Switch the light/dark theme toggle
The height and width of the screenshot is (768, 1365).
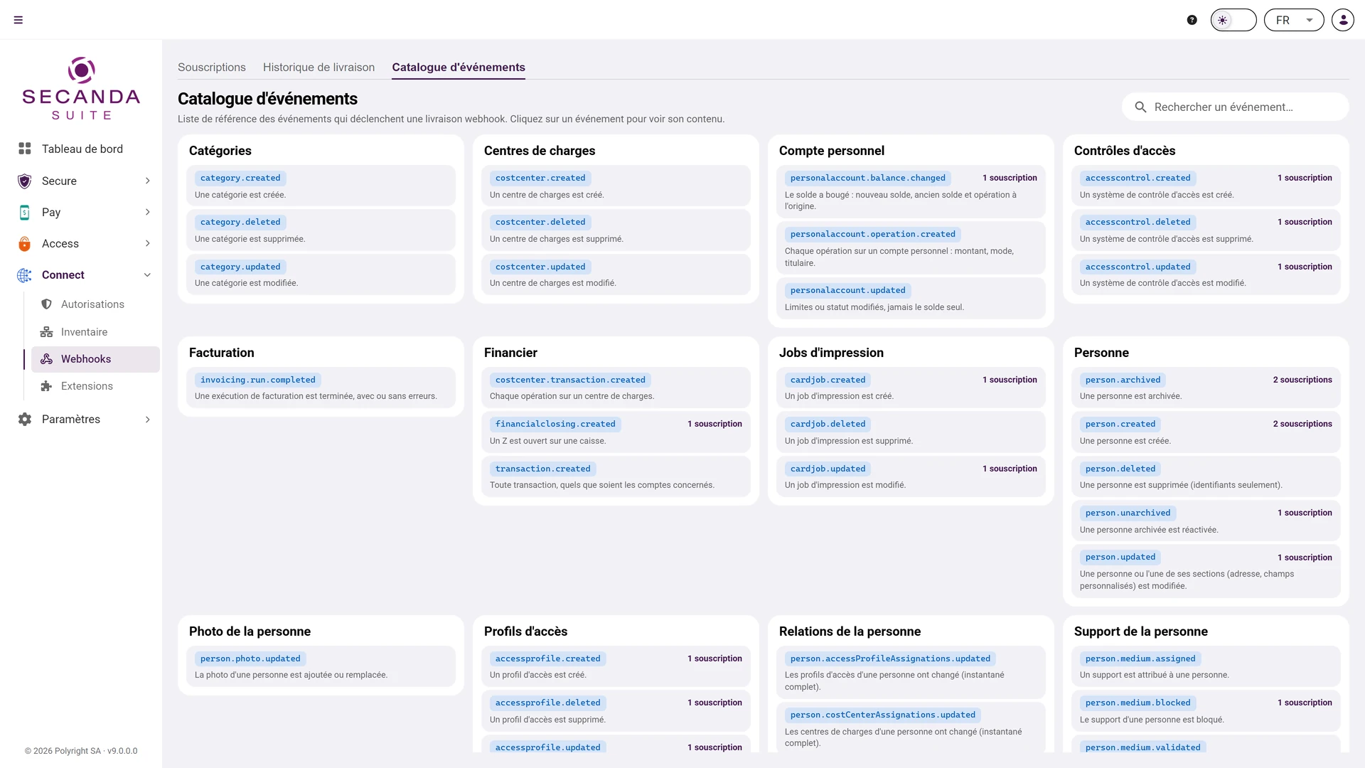click(1233, 20)
